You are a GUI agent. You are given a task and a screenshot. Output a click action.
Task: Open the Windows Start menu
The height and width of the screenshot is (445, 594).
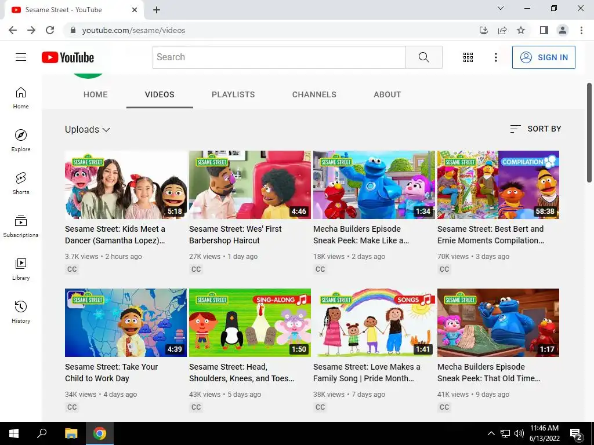click(x=14, y=433)
